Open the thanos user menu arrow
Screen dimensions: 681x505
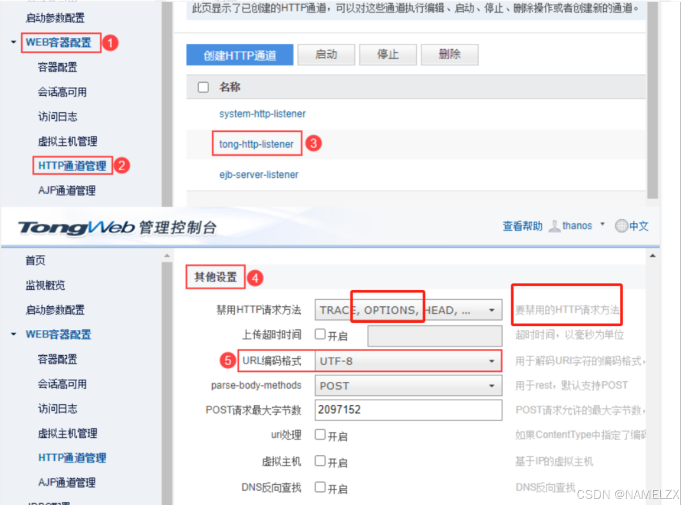point(602,225)
